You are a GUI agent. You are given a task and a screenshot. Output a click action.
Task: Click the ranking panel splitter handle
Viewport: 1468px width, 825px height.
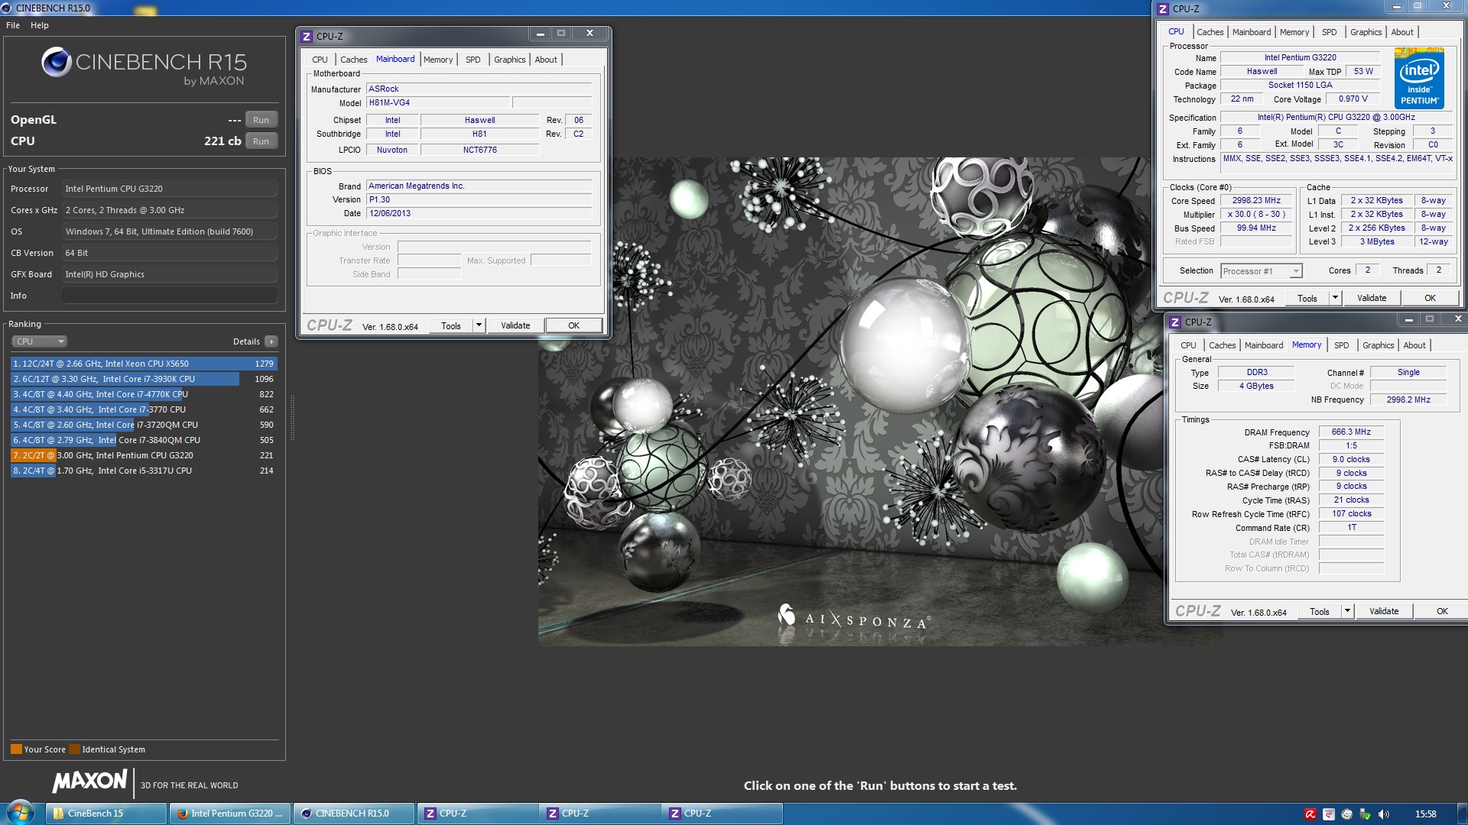(291, 418)
